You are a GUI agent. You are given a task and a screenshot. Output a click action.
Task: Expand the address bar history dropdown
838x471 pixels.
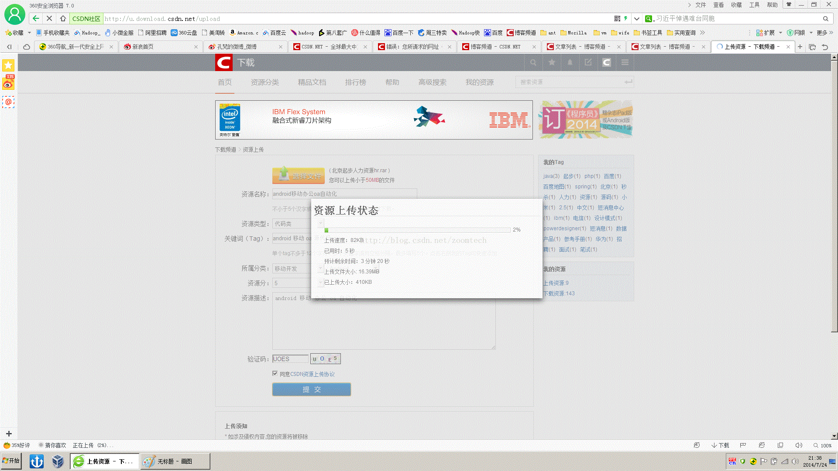637,19
